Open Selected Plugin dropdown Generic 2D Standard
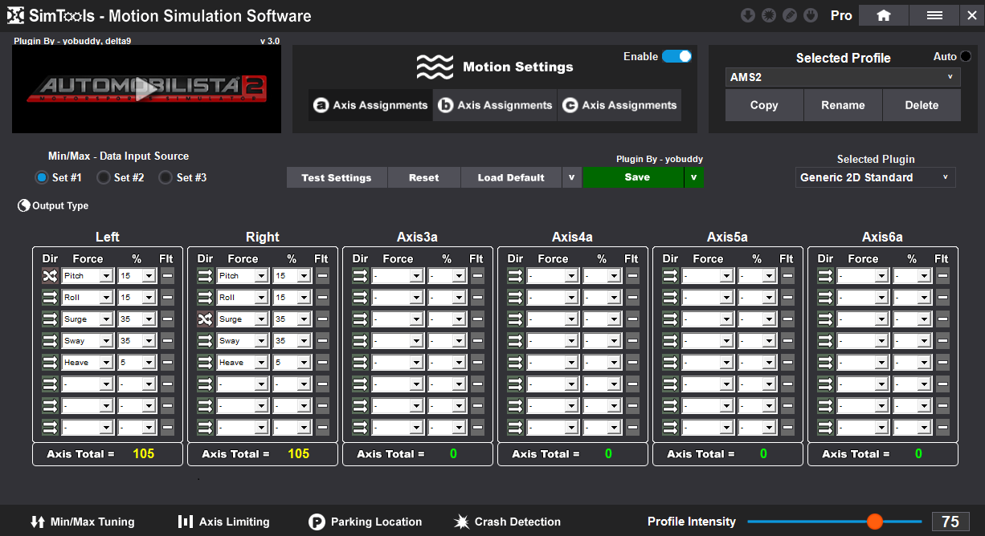 pos(876,177)
